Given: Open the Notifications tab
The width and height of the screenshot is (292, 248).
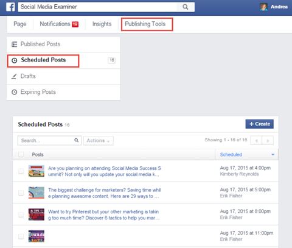Looking at the screenshot, I should (x=59, y=24).
